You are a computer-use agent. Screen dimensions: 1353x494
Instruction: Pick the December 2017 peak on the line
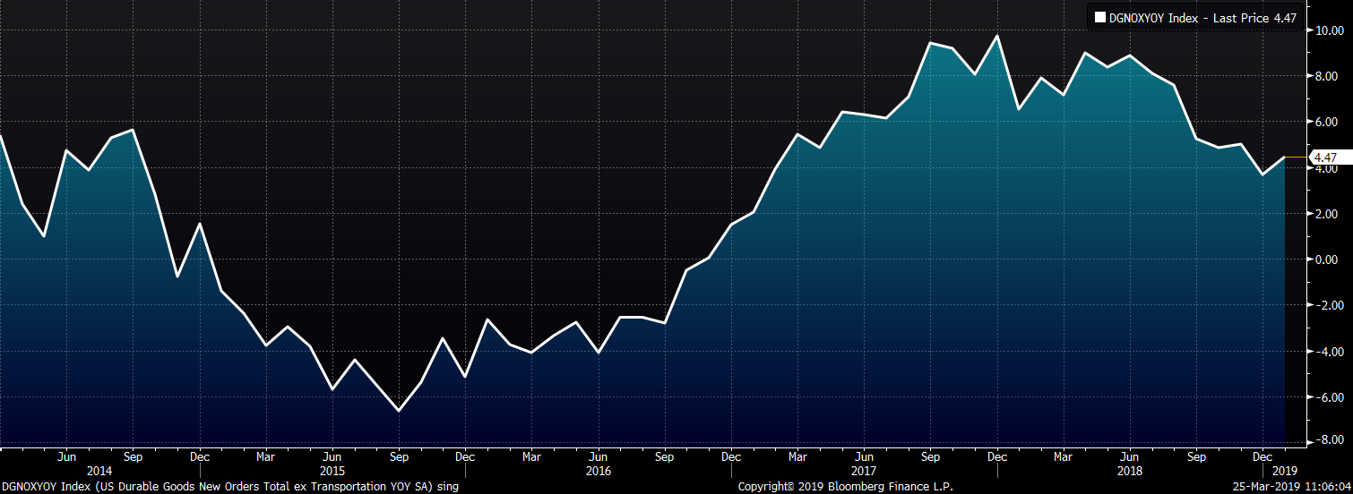[x=997, y=36]
